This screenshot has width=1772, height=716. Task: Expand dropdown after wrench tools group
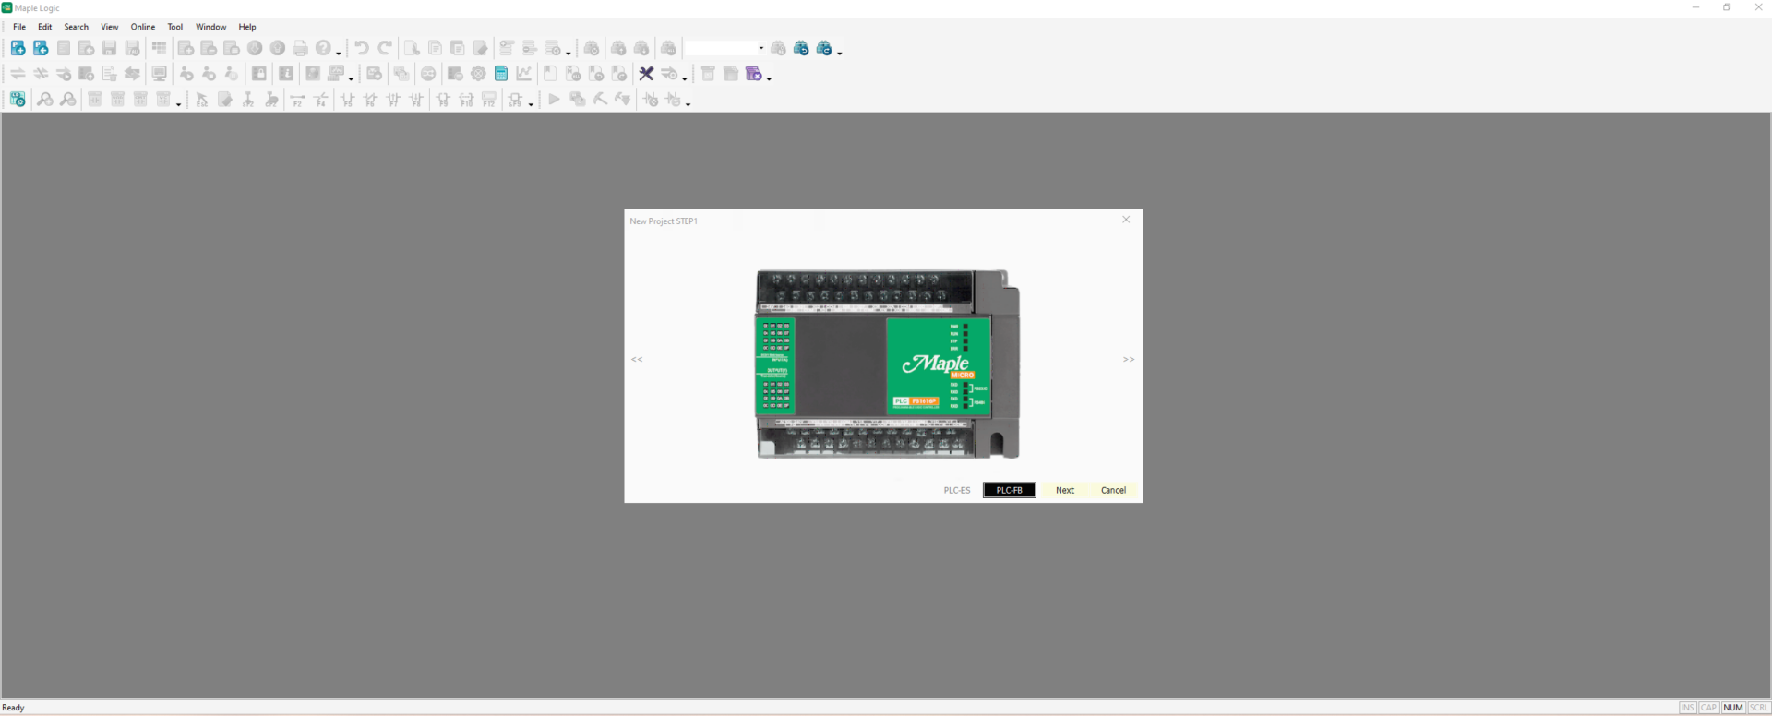[x=685, y=78]
